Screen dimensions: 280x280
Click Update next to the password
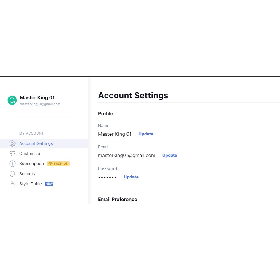click(x=131, y=177)
